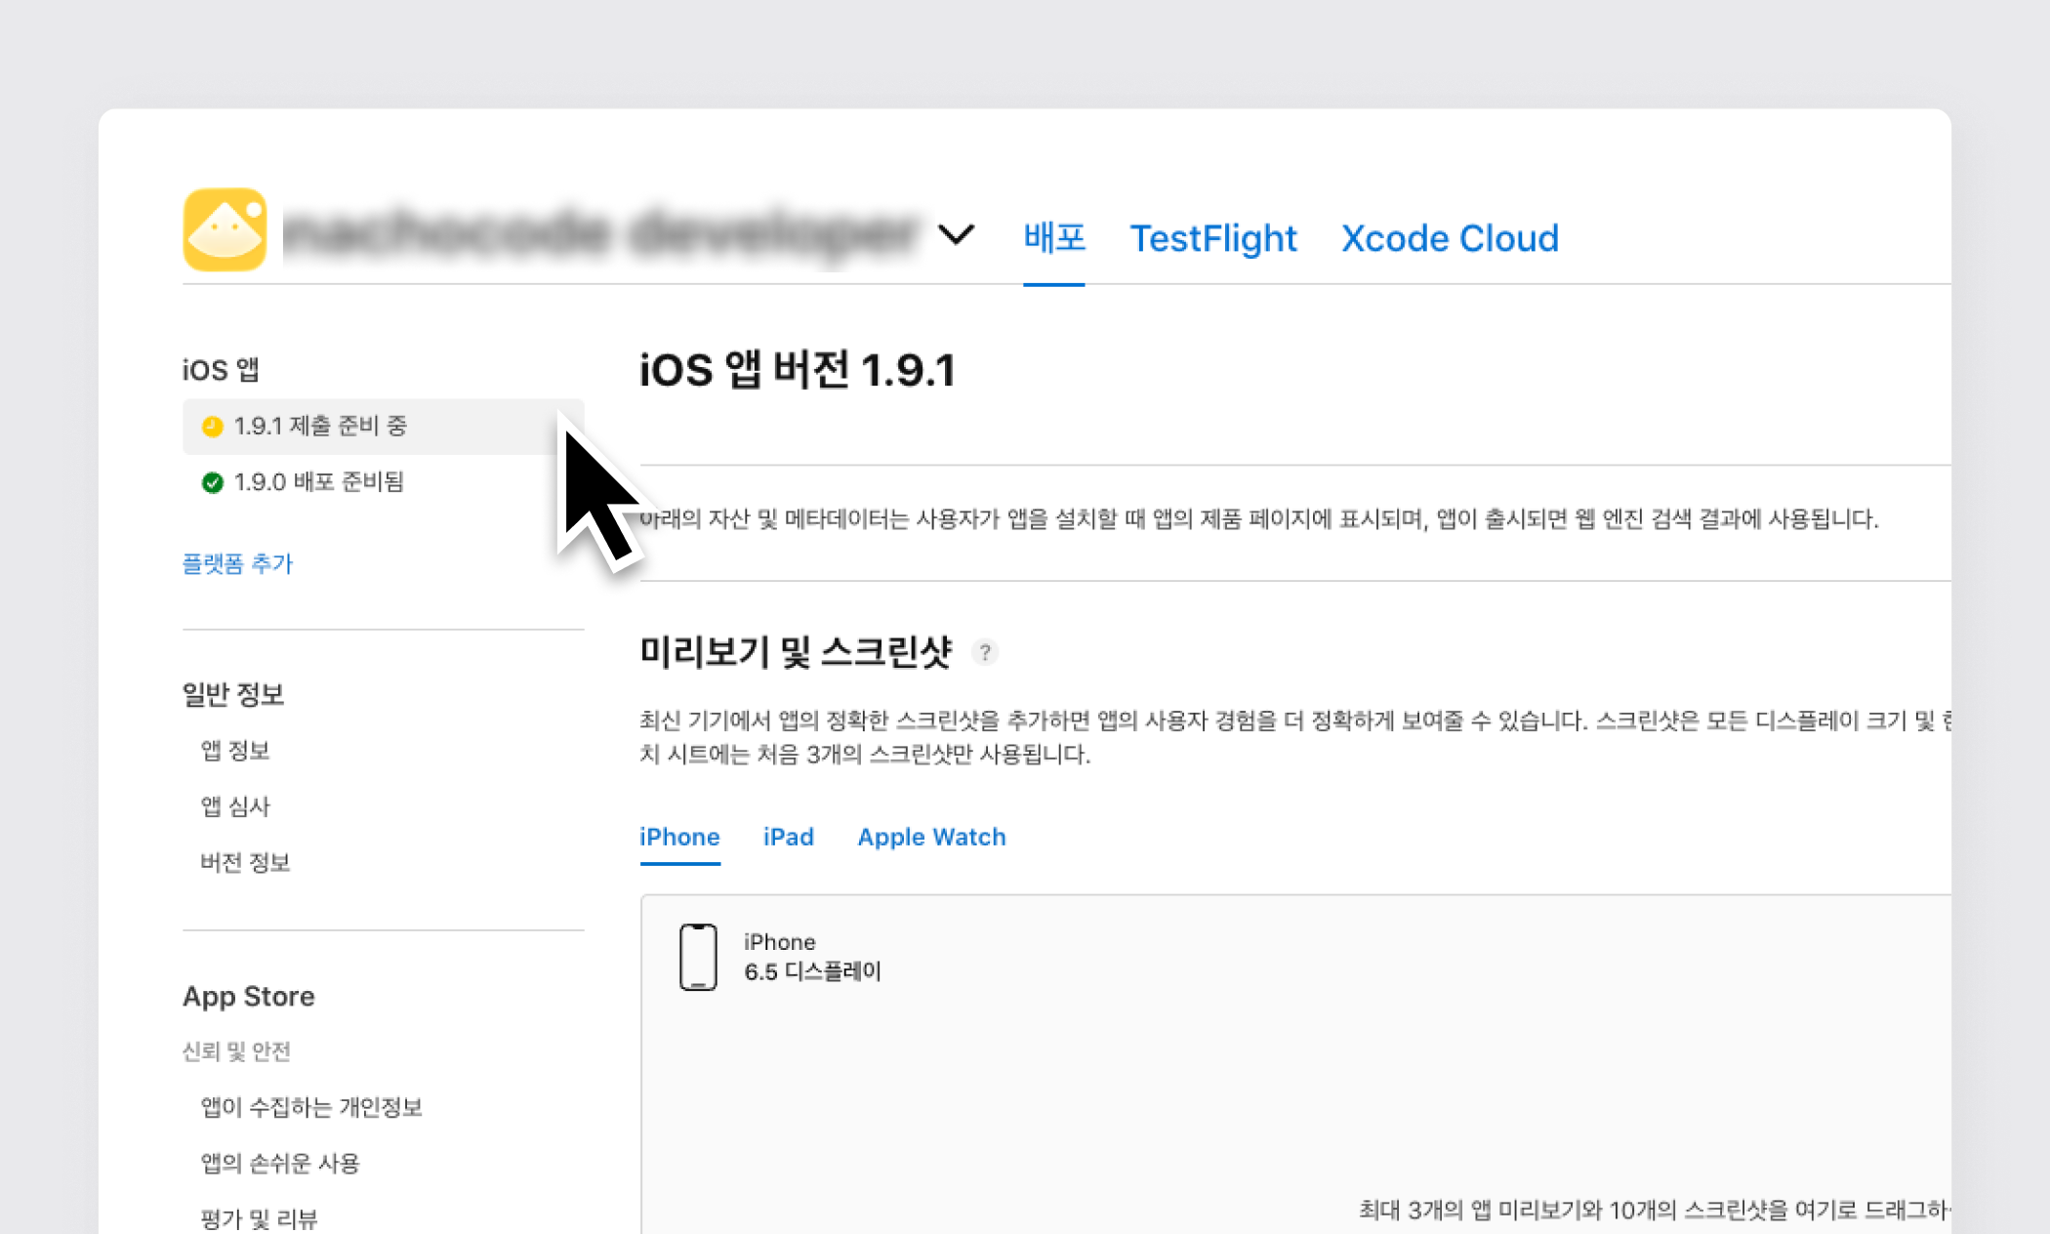Switch to the iPad screenshots tab
Viewport: 2050px width, 1234px height.
point(788,838)
